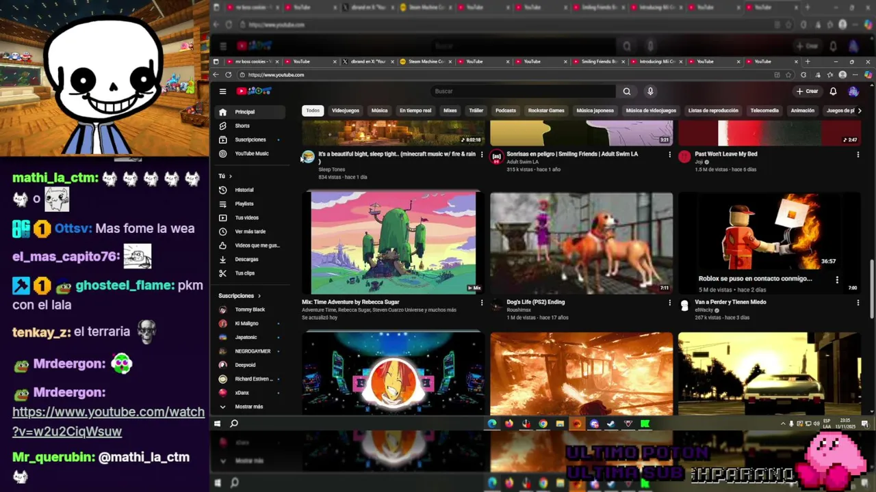This screenshot has width=876, height=492.
Task: Expand the Tú section
Action: click(x=225, y=176)
